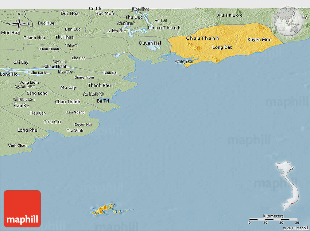Screen dimensions: 310x231
Task: Click the red maphill logo
Action: 22,209
